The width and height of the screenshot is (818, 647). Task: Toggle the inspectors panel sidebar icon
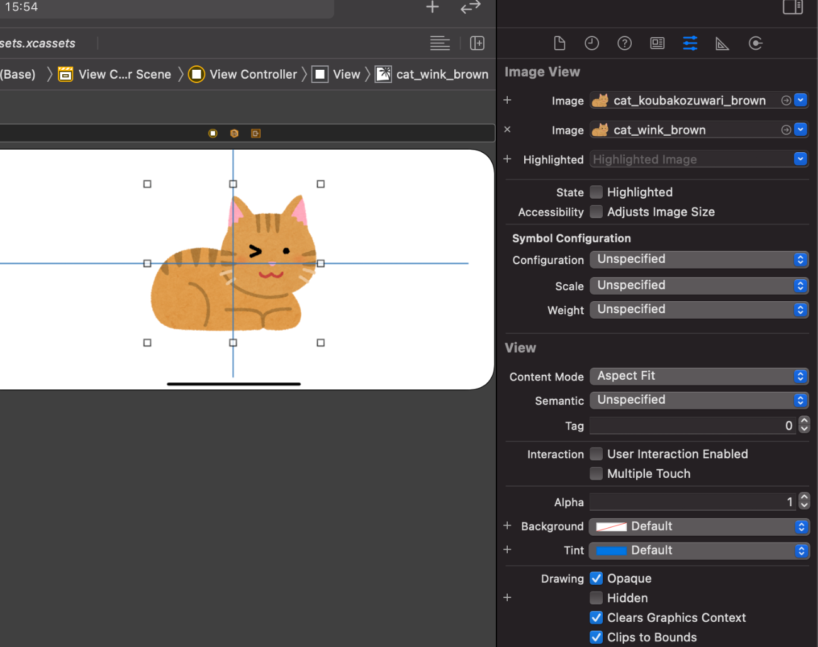point(792,7)
